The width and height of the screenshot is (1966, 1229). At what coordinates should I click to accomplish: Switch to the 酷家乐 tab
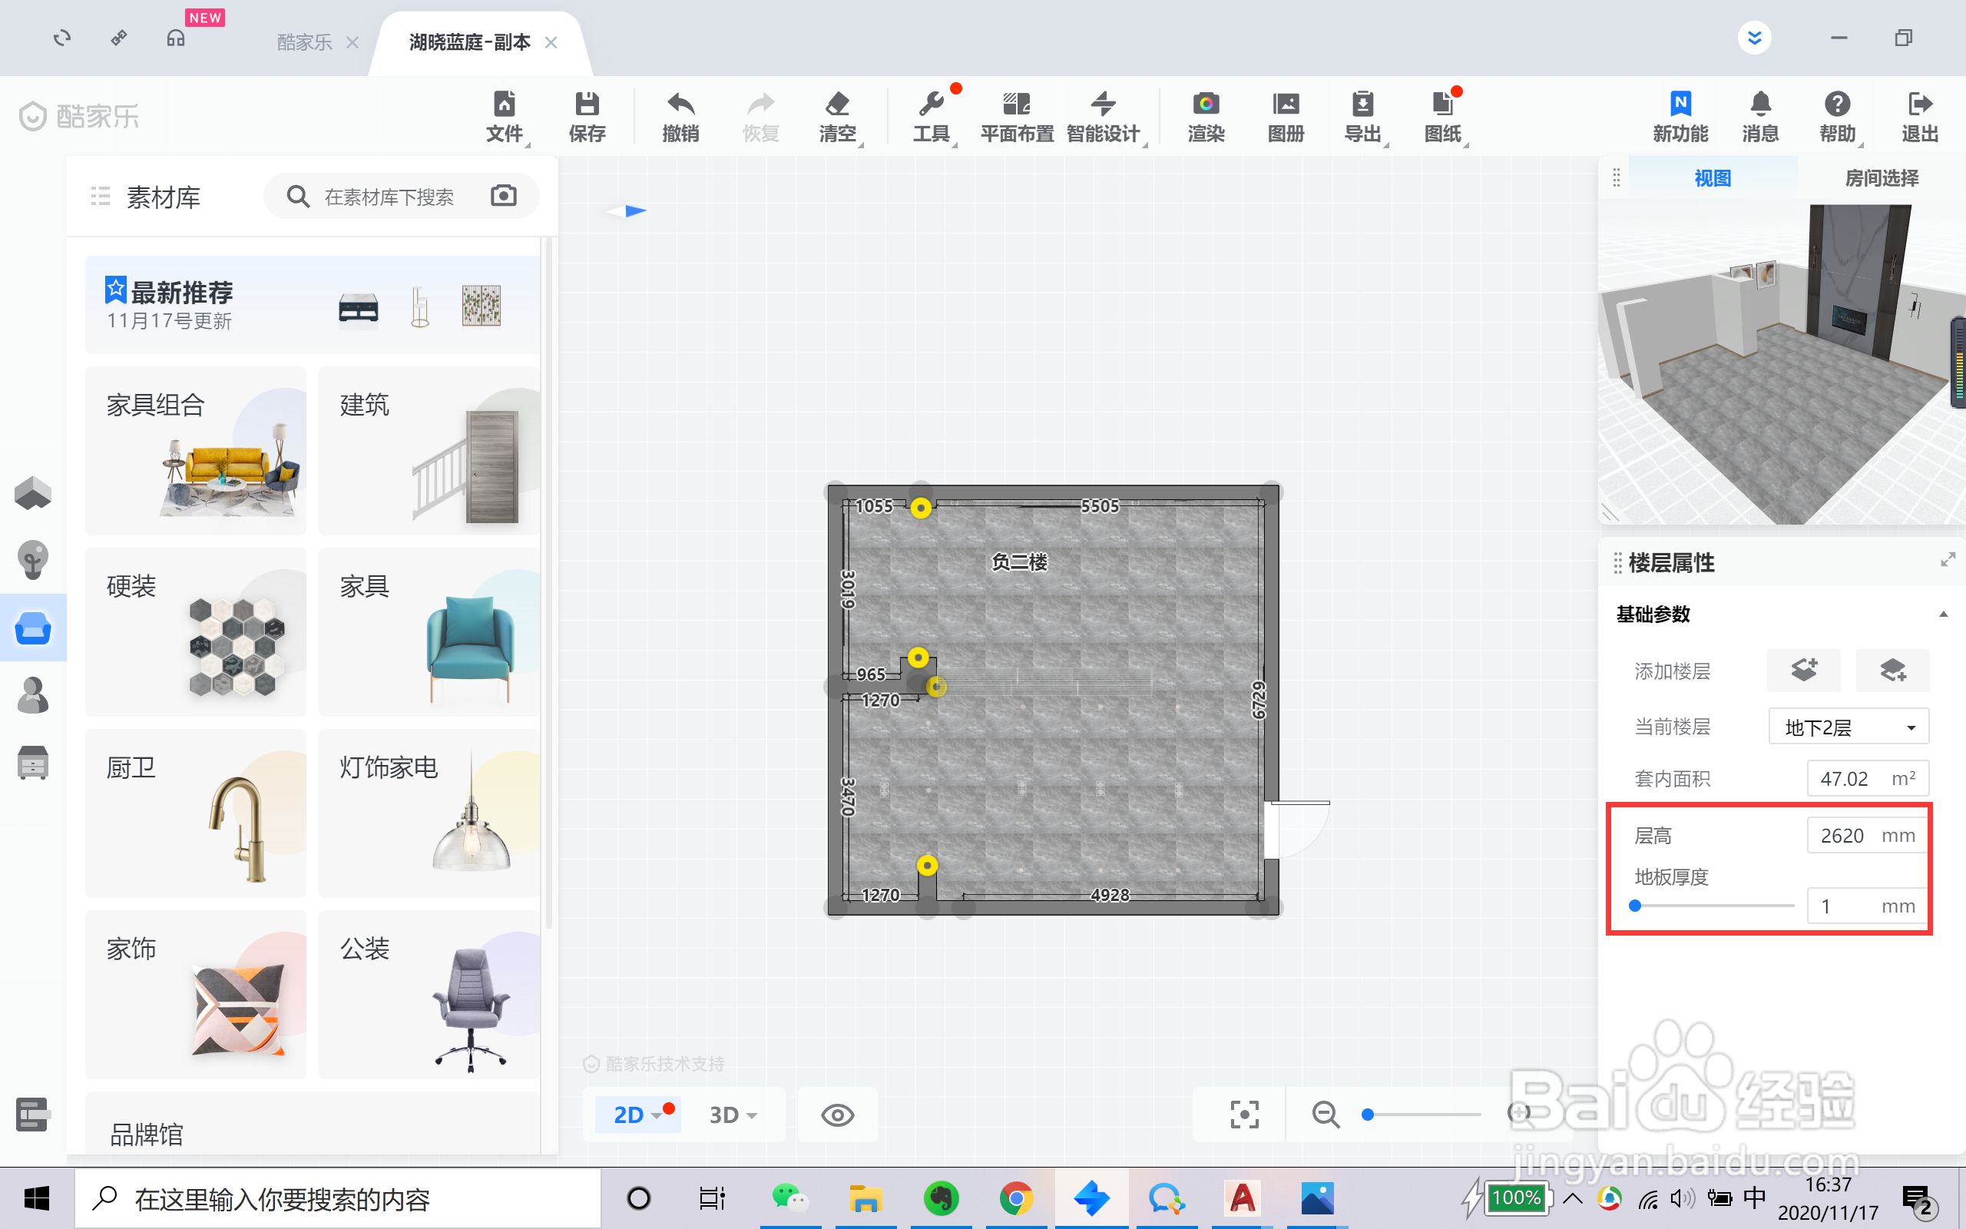(x=305, y=42)
